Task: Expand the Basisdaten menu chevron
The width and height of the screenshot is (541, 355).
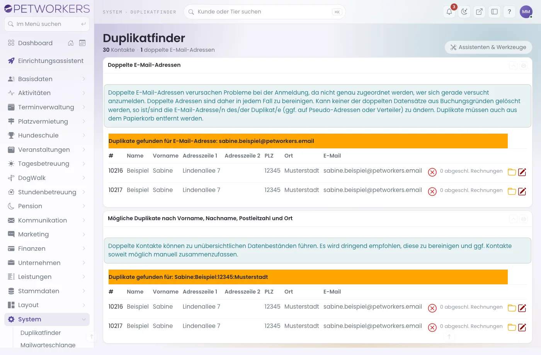Action: [84, 79]
